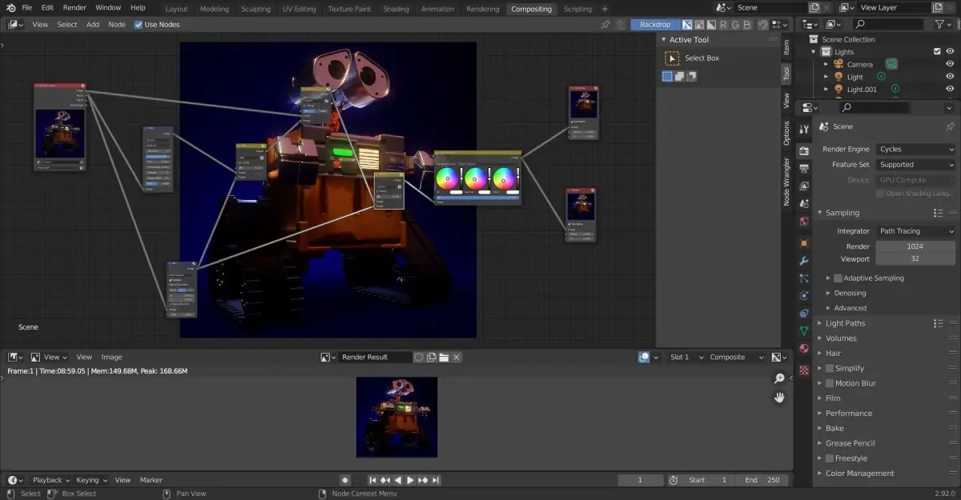
Task: Open the Image menu in image editor
Action: pyautogui.click(x=111, y=357)
